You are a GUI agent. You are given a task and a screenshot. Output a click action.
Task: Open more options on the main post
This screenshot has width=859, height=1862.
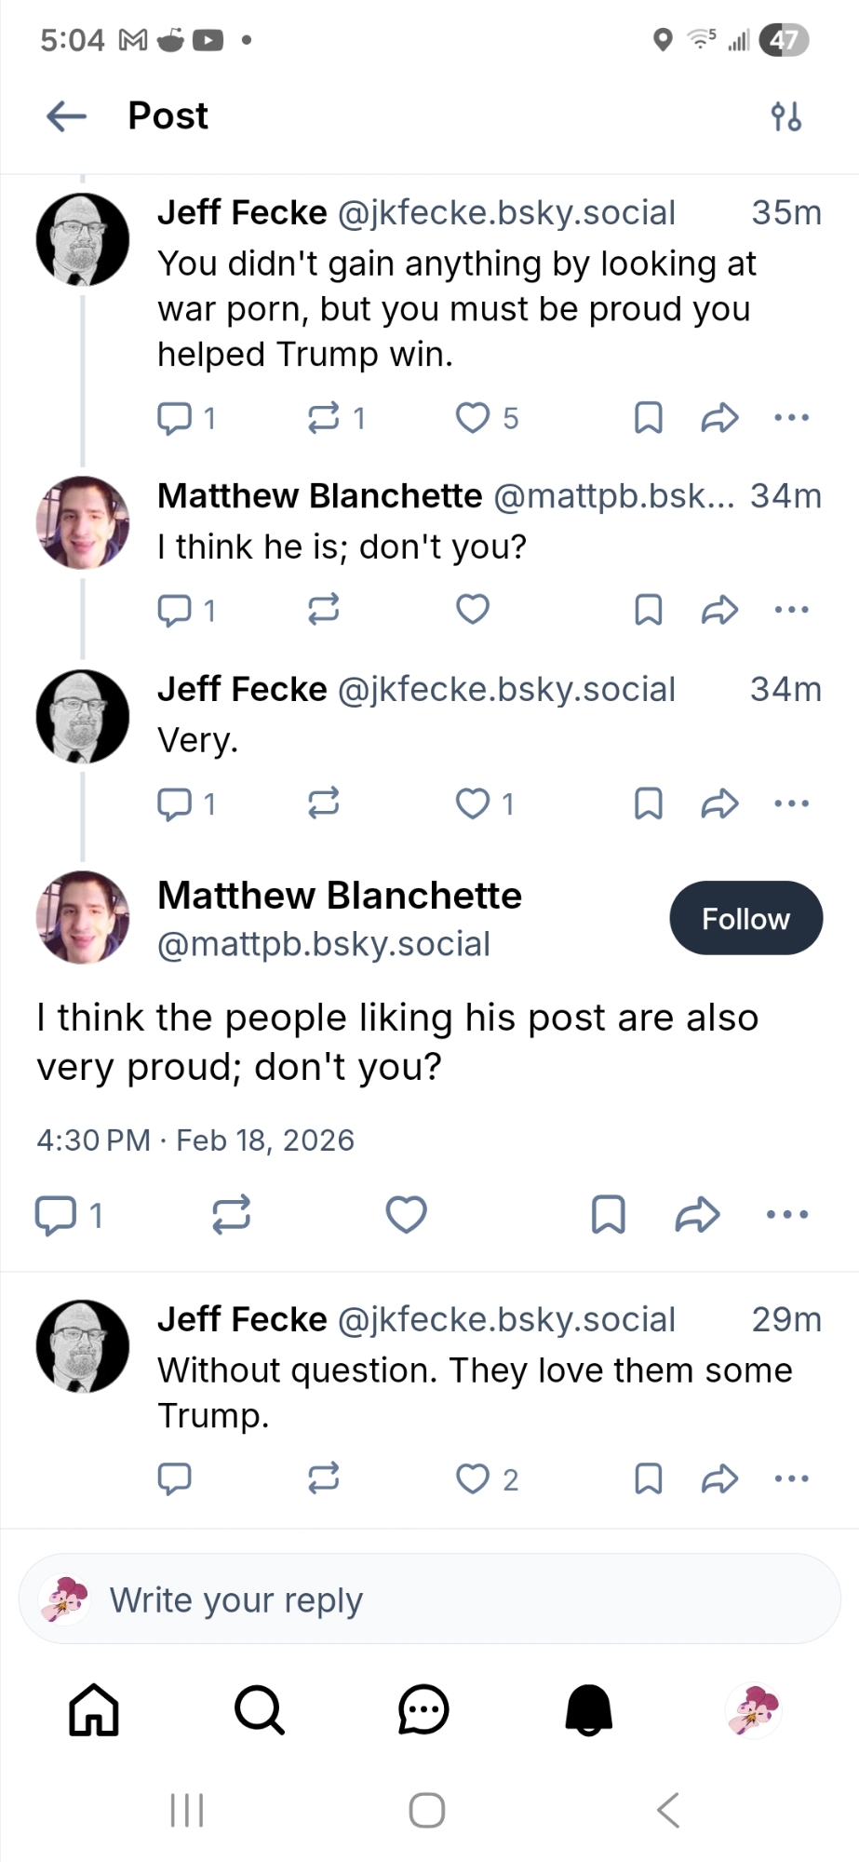click(787, 1215)
